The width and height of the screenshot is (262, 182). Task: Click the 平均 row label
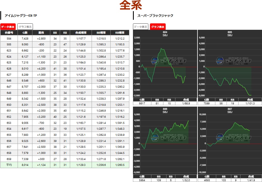[9, 165]
